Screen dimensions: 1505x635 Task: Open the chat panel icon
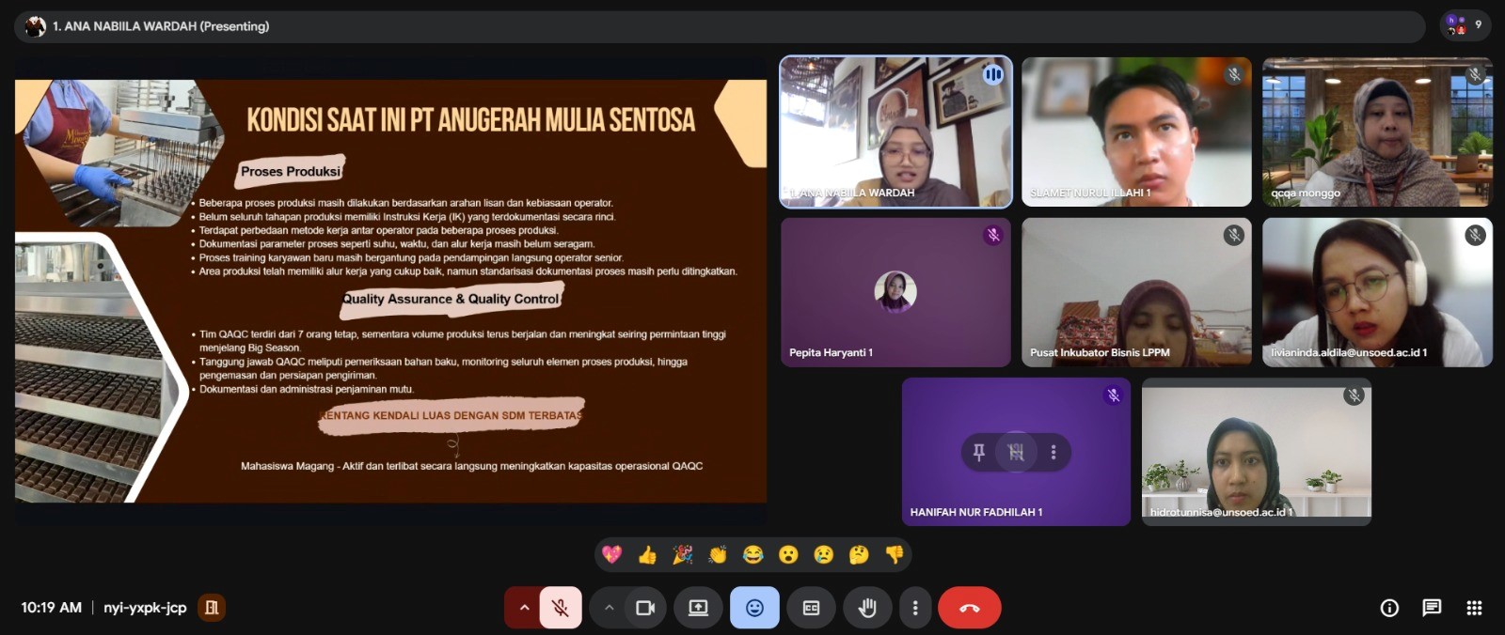point(1432,608)
